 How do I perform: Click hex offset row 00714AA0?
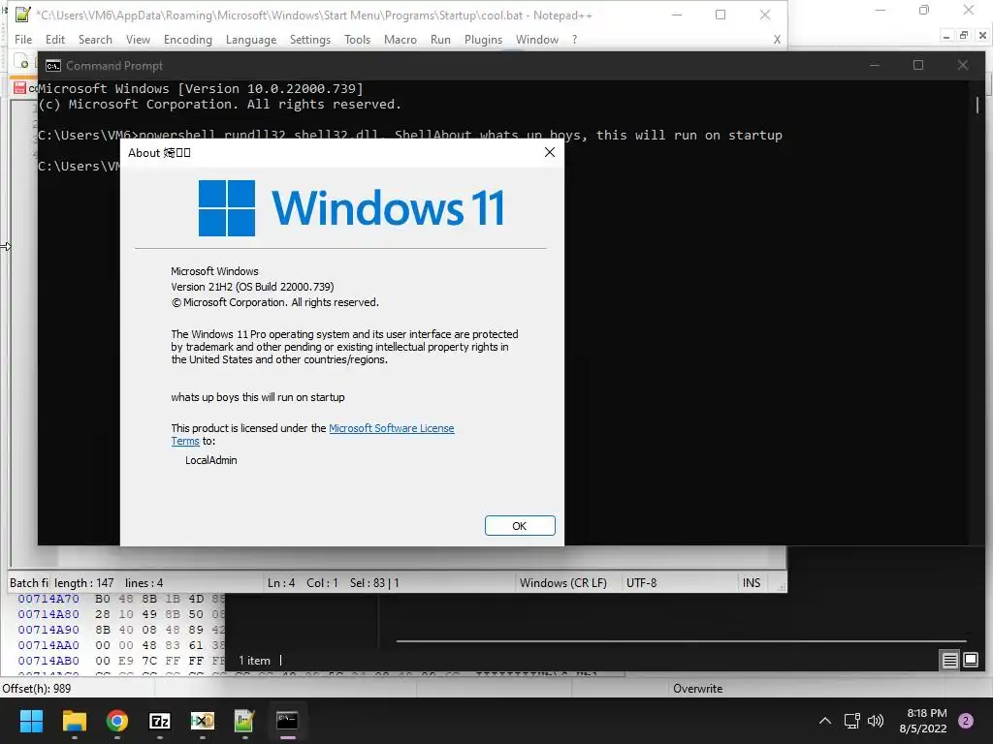(48, 645)
